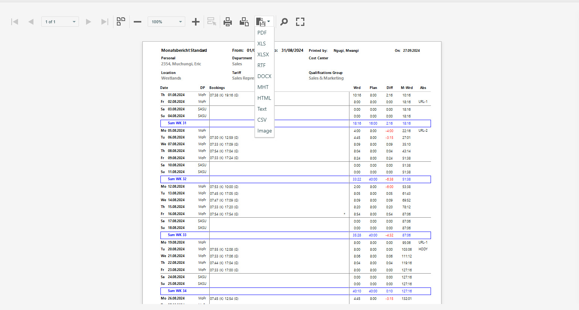Zoom out with the minus icon

(138, 22)
